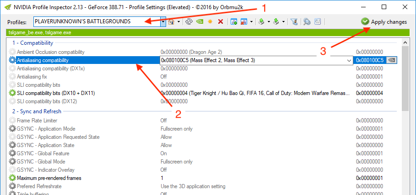Click the '1 - Compatibility' section header
416x195 pixels.
[33, 43]
